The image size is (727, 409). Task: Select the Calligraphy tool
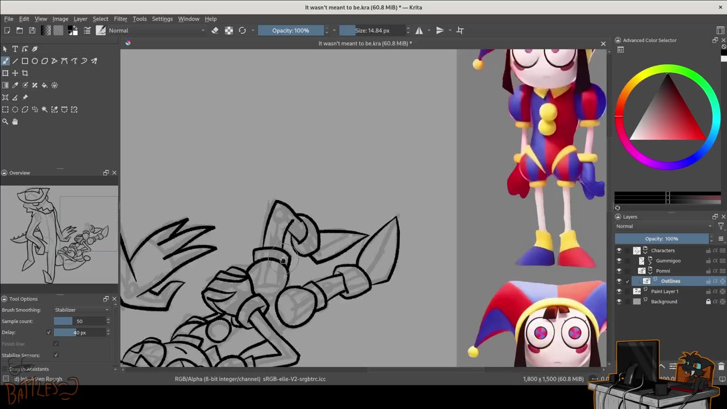35,49
